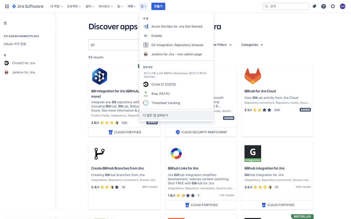Click the 539 installs text
Screen dimensions: 351x219
pyautogui.click(x=303, y=187)
